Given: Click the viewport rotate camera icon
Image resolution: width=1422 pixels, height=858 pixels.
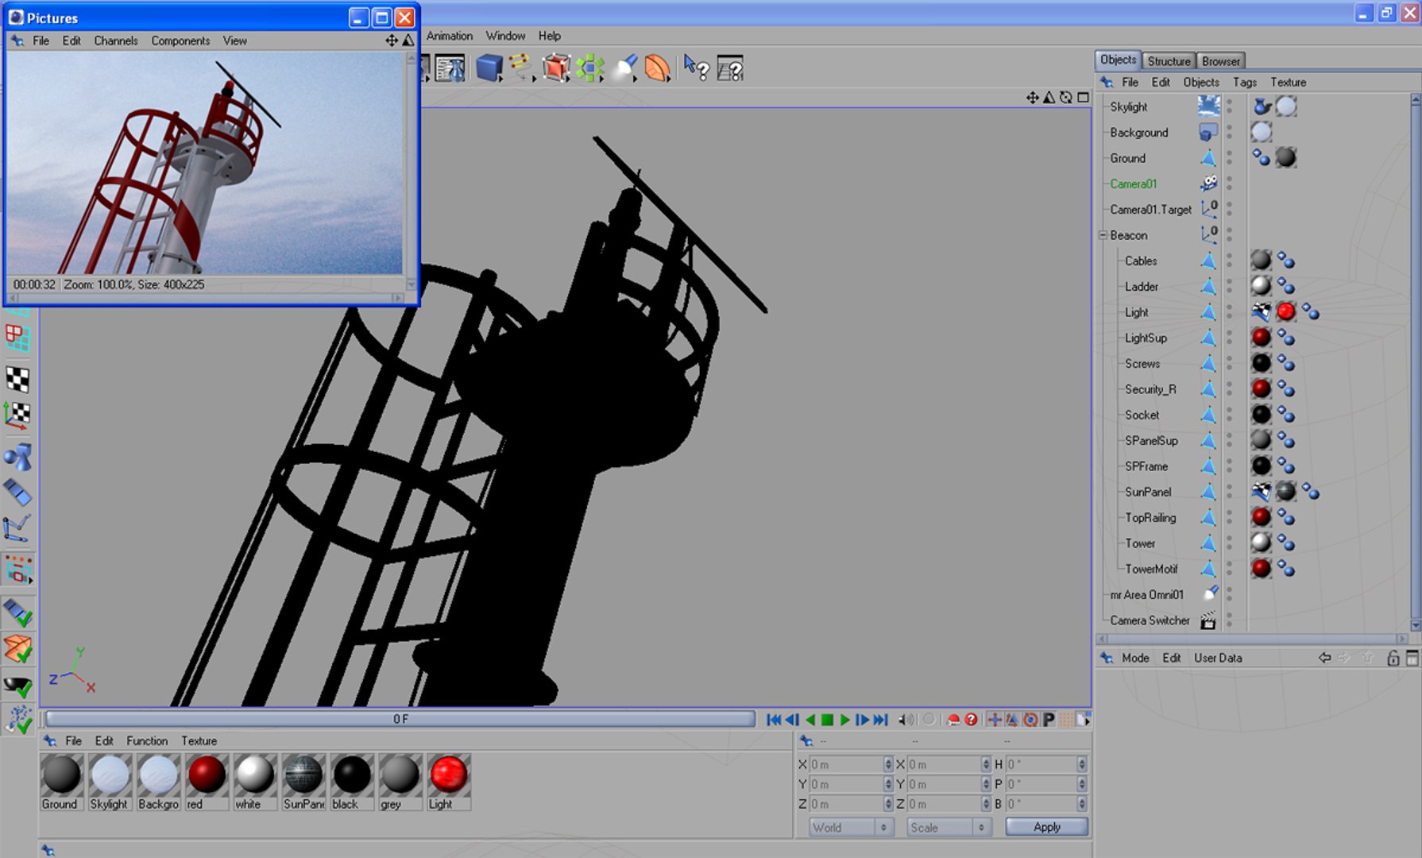Looking at the screenshot, I should click(1065, 97).
